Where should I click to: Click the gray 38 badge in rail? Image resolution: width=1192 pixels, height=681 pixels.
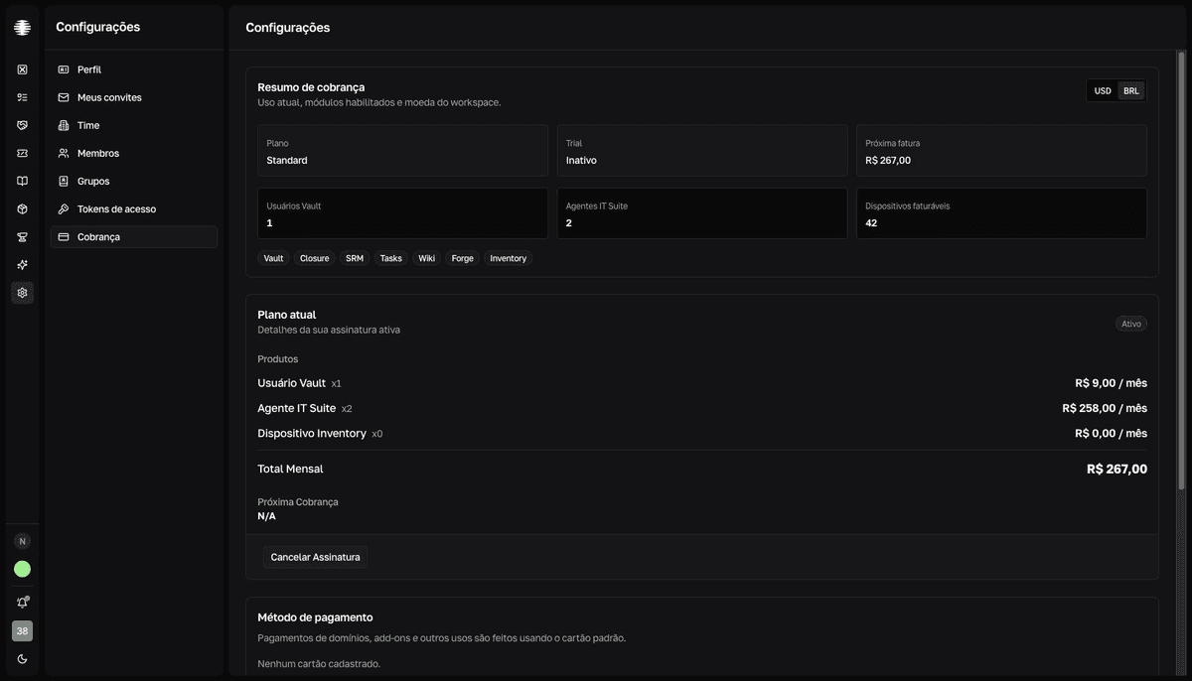pyautogui.click(x=22, y=630)
